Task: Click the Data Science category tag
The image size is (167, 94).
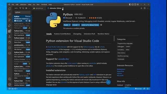Action: 121,53
